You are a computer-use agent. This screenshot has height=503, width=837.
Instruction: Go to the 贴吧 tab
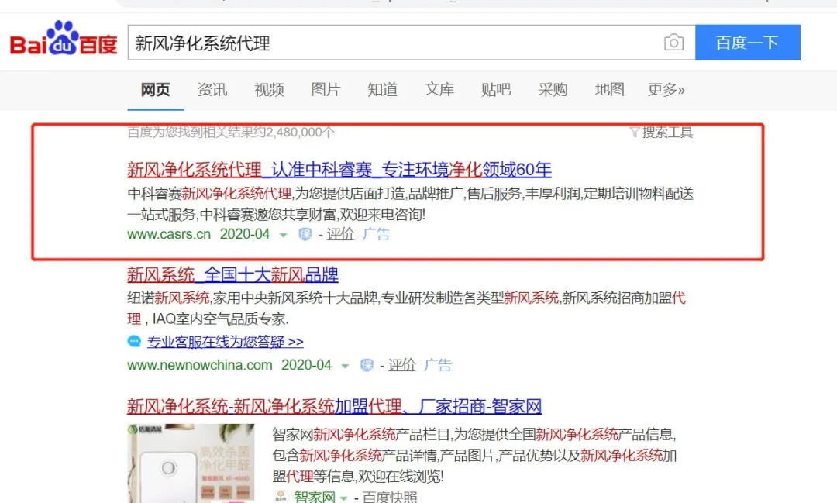click(x=496, y=90)
